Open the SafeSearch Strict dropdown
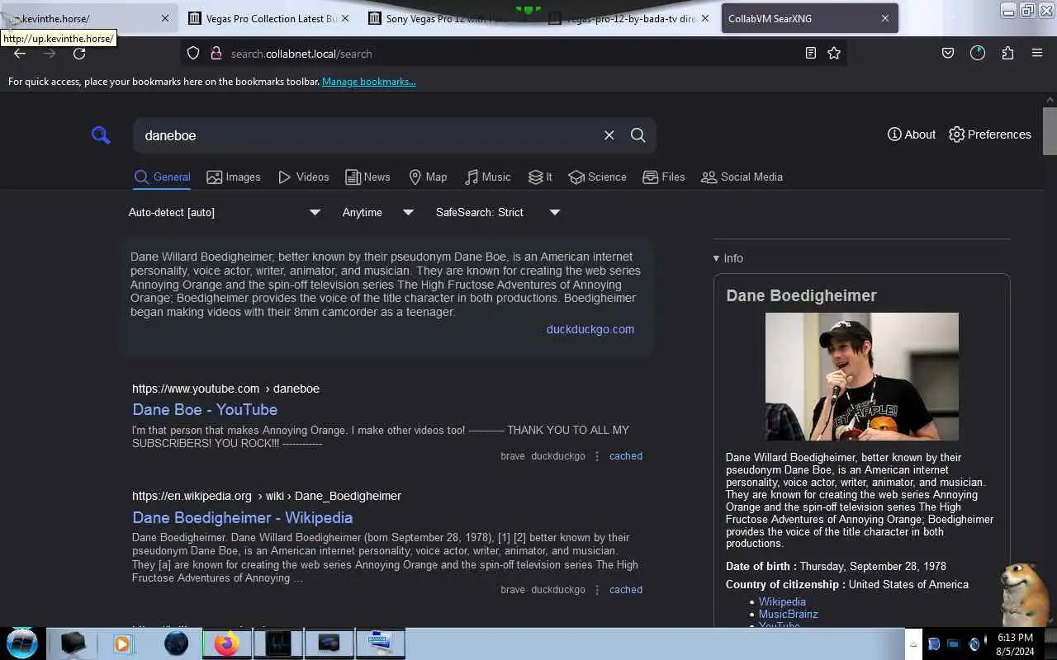Viewport: 1057px width, 660px height. [x=498, y=212]
